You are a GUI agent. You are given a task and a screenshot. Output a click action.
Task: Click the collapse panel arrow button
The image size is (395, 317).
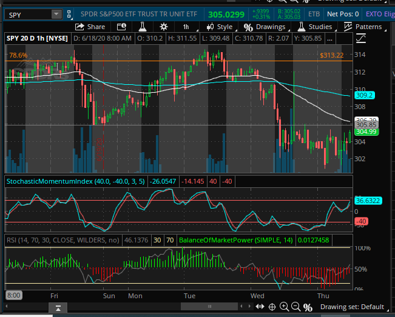click(x=58, y=308)
